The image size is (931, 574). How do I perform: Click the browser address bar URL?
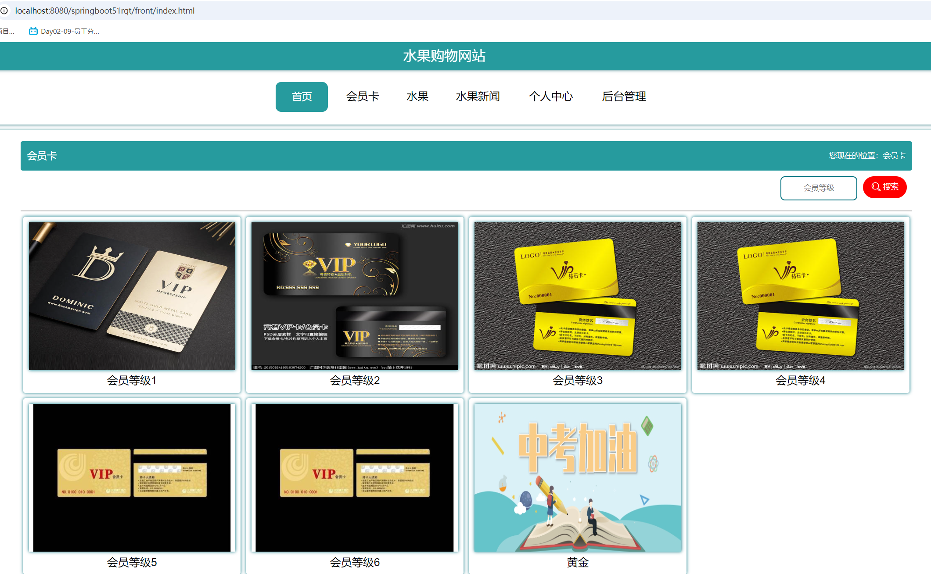pos(104,11)
